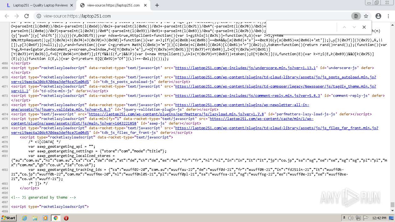395x222 pixels.
Task: Click the 'JS generated by theme' comment
Action: (x=44, y=197)
